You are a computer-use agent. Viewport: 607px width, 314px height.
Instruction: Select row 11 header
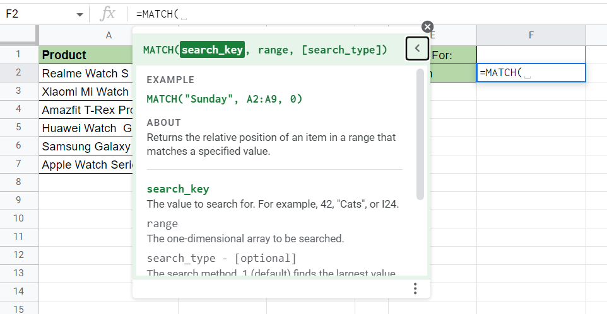tap(18, 237)
